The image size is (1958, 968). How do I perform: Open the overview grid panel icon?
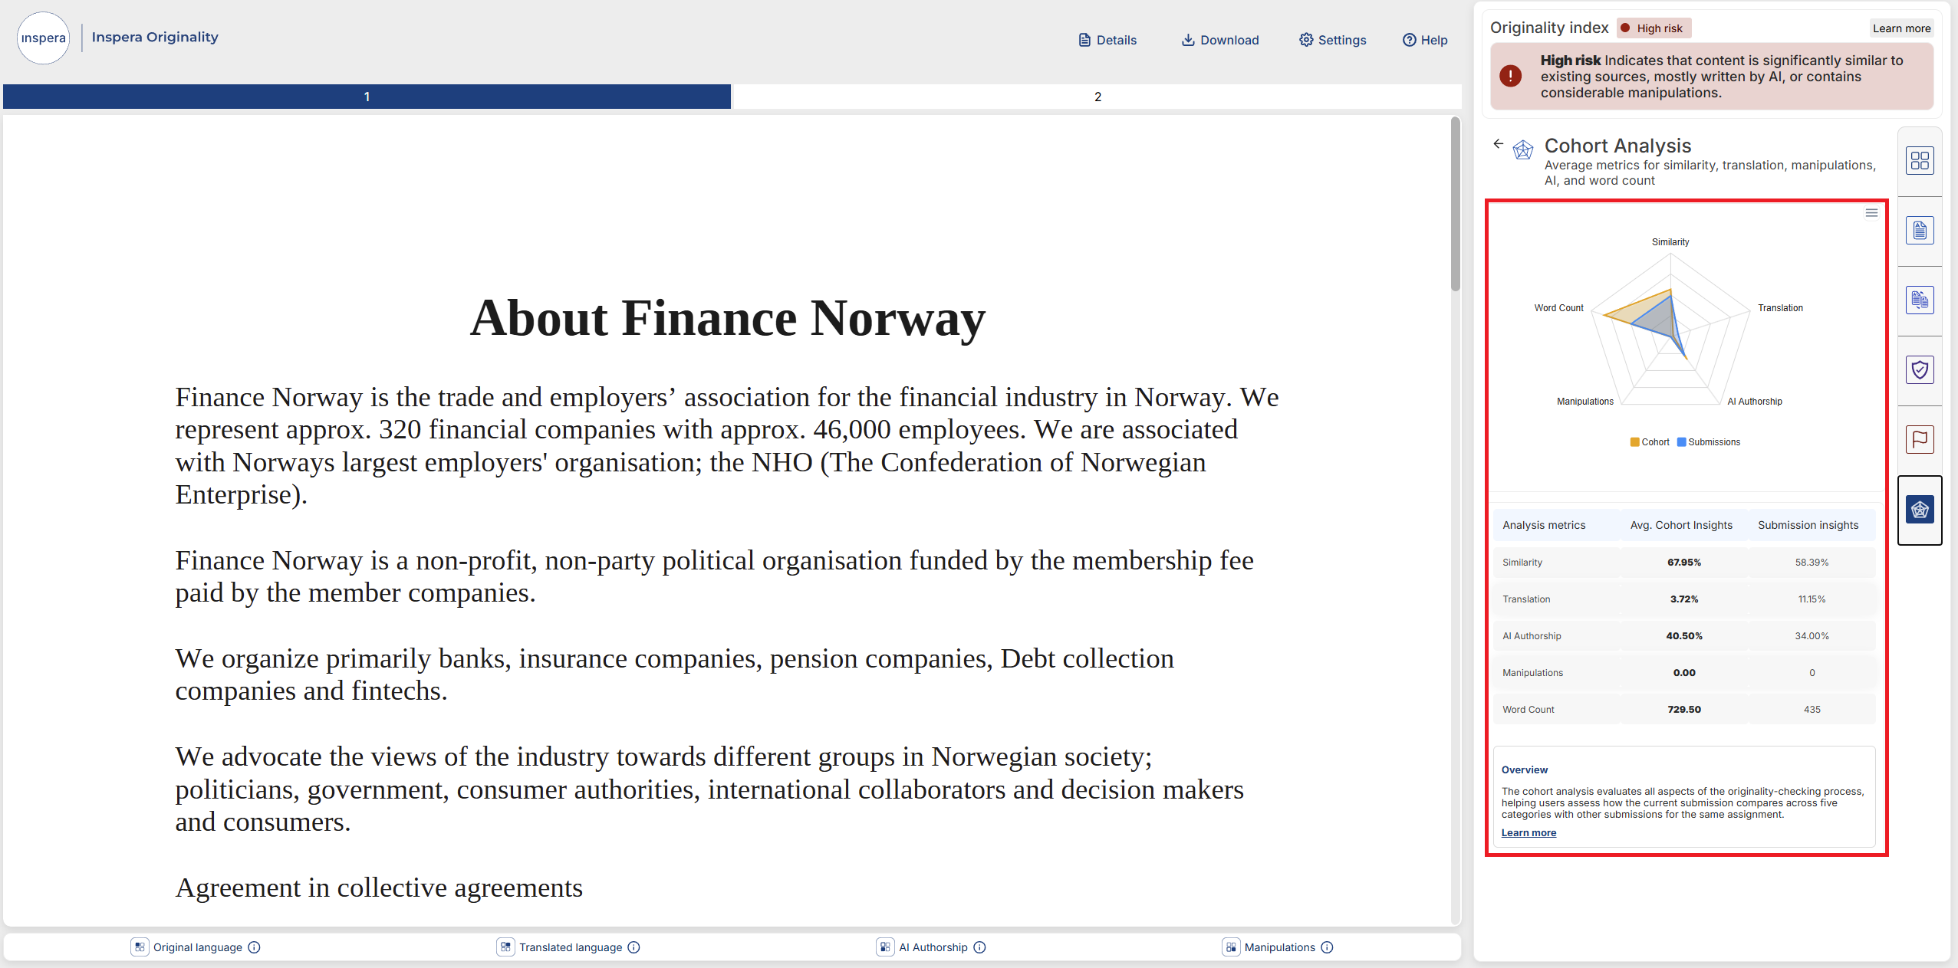pos(1920,160)
